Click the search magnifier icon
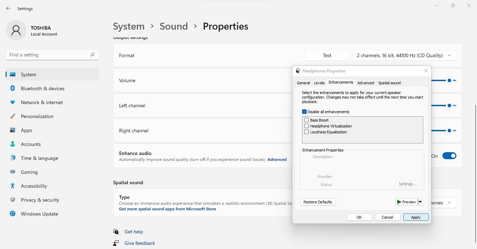The width and height of the screenshot is (477, 249). 93,55
